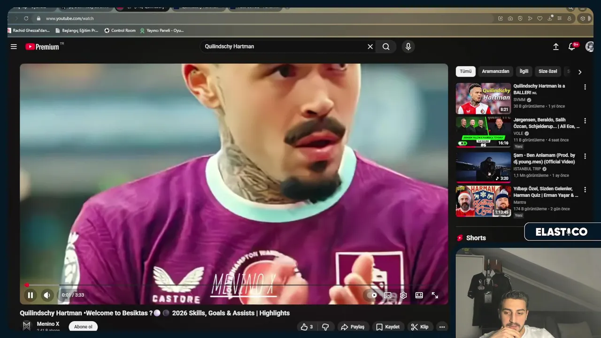The height and width of the screenshot is (338, 601).
Task: Share video via Paylaş button
Action: pos(353,327)
